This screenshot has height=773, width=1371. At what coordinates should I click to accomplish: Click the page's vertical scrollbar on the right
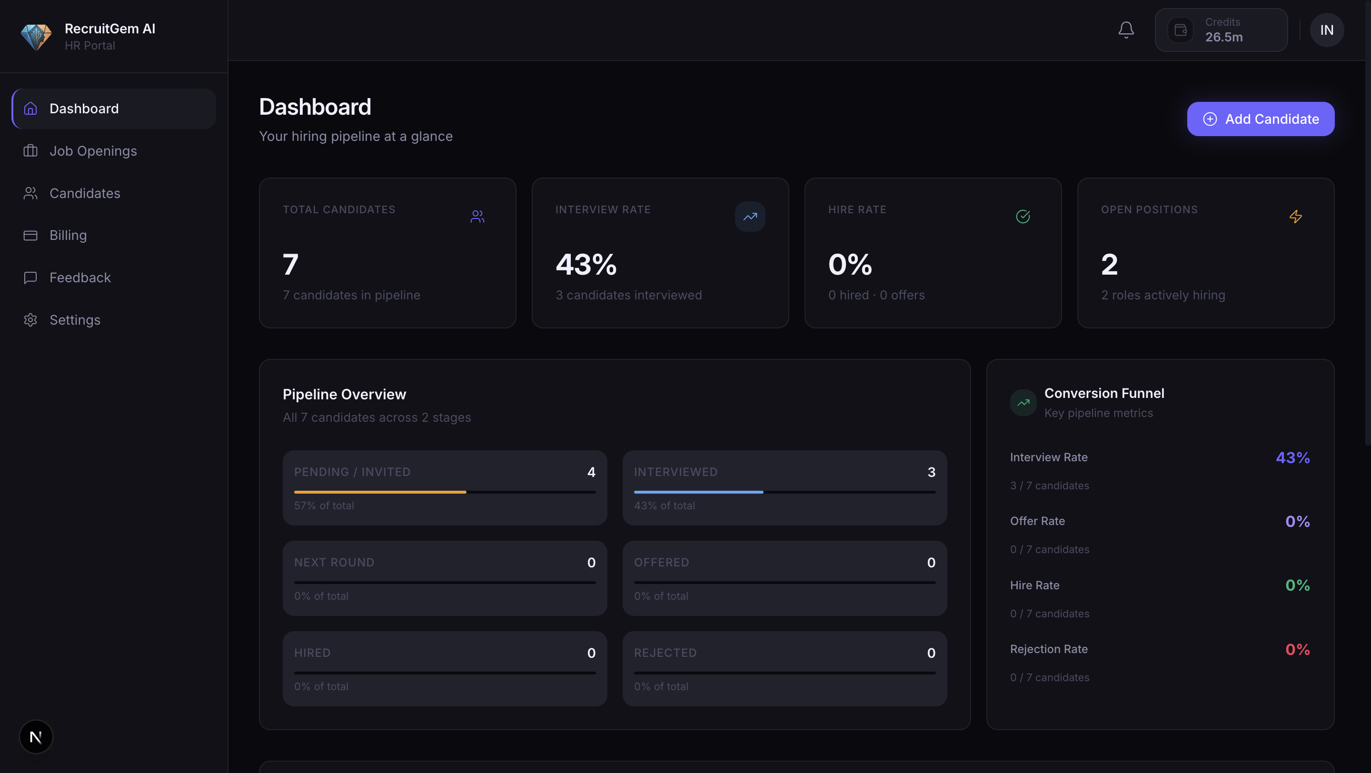(x=1367, y=223)
